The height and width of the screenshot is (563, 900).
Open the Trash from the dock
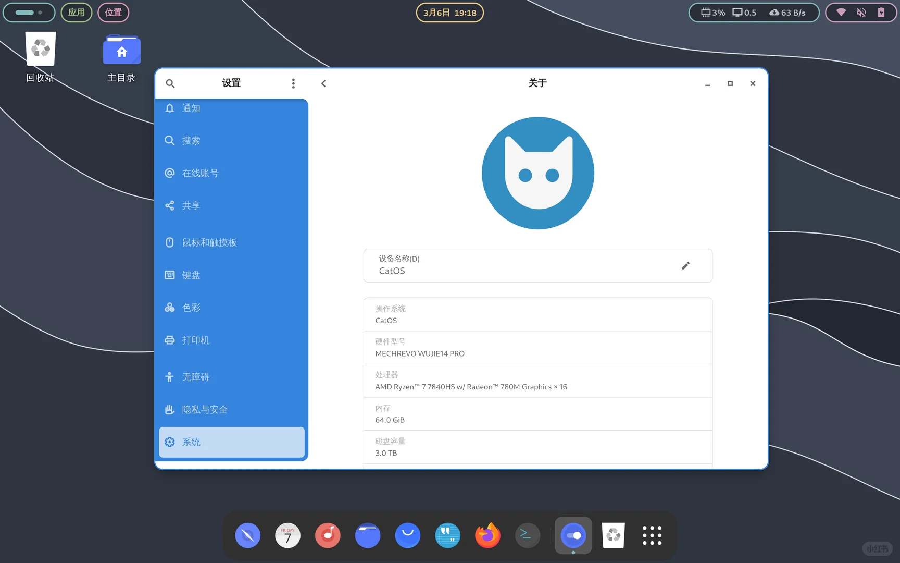(x=613, y=535)
